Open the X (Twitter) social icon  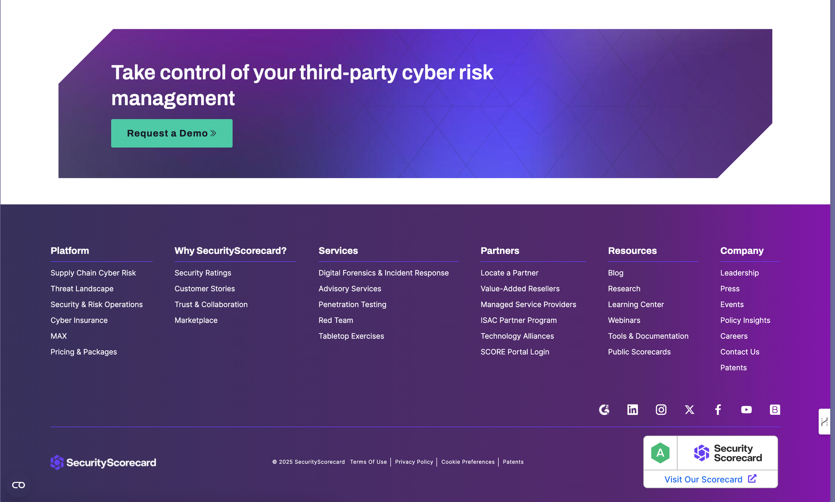click(689, 410)
